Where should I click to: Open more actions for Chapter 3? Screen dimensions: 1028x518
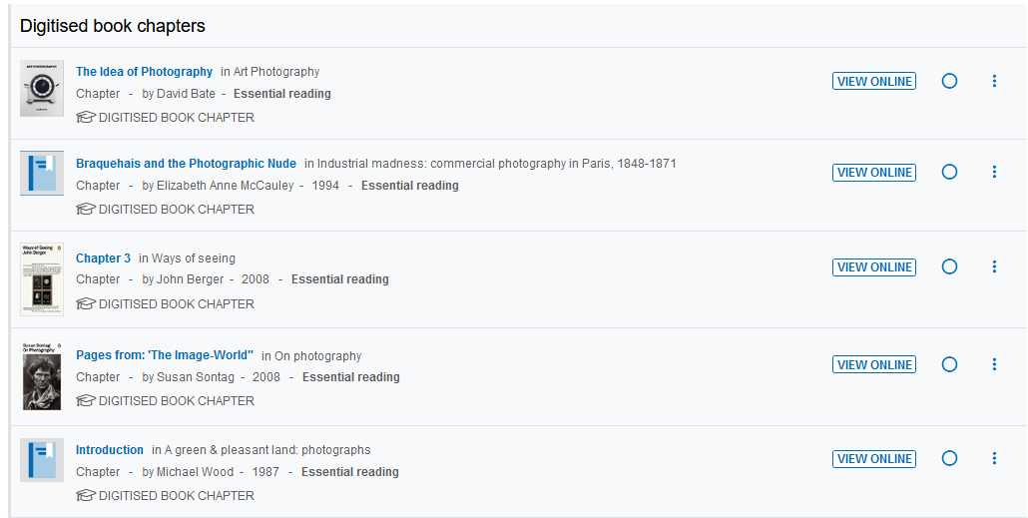pyautogui.click(x=994, y=266)
